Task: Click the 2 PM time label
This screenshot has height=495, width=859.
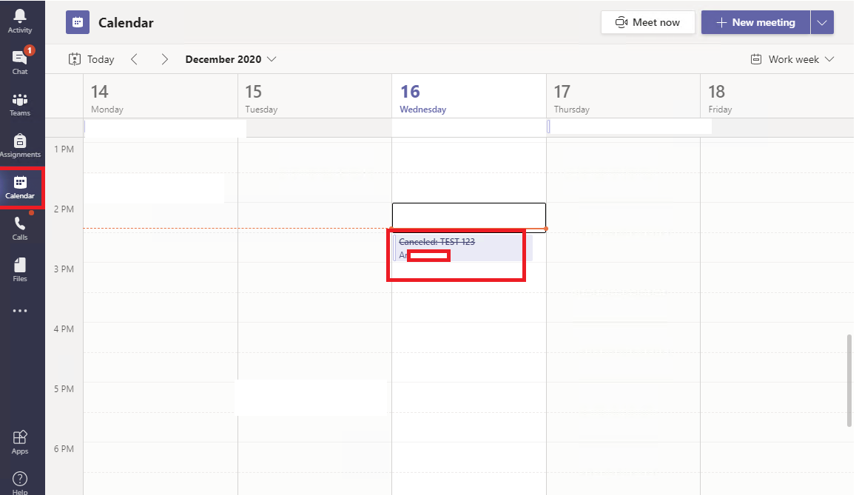Action: coord(64,209)
